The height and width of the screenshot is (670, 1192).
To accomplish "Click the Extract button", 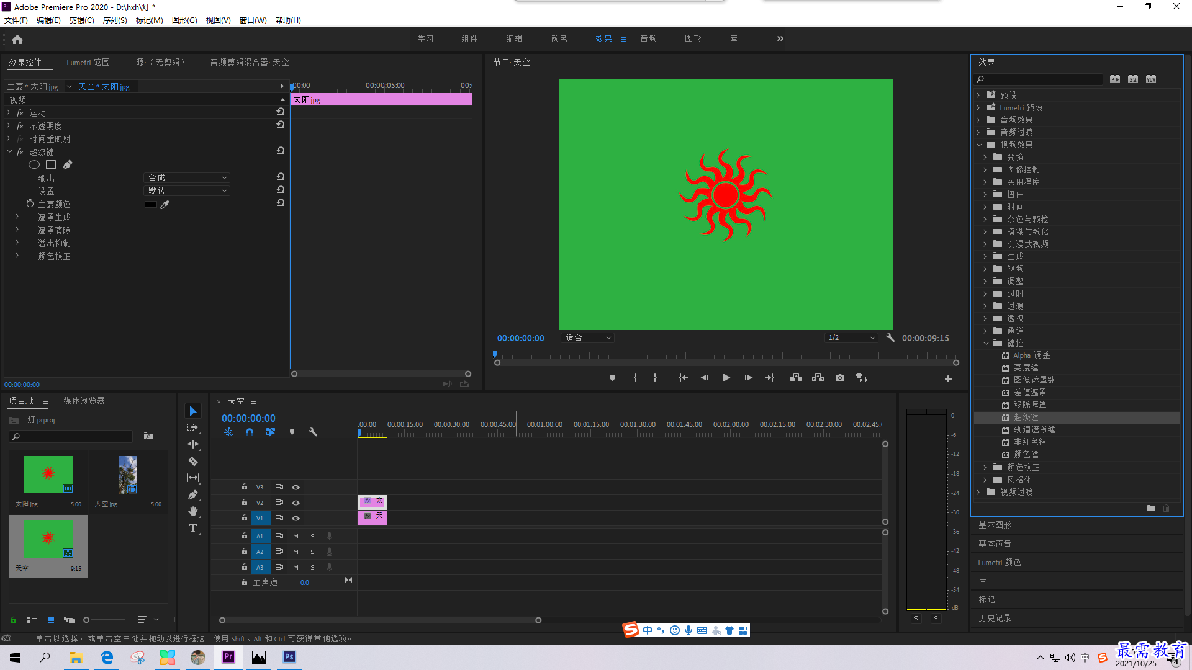I will (x=818, y=378).
